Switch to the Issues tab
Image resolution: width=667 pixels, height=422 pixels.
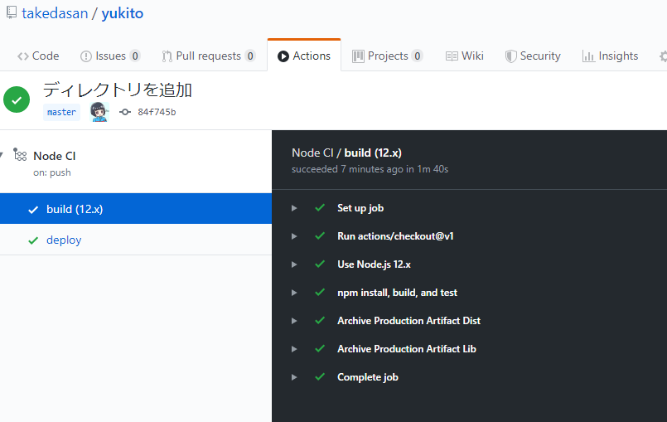pyautogui.click(x=109, y=56)
